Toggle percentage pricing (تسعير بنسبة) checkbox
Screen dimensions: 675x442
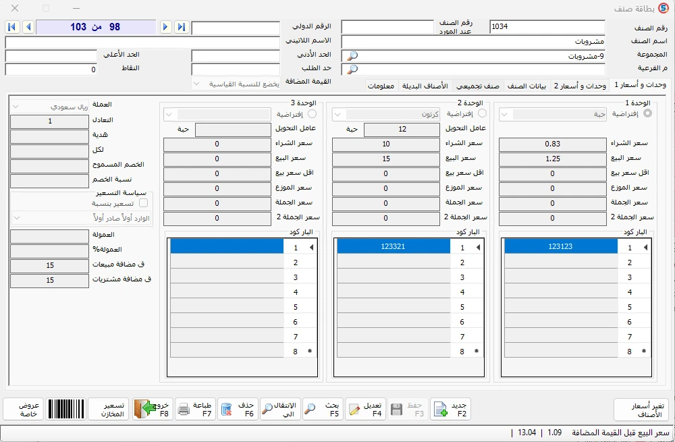coord(143,202)
